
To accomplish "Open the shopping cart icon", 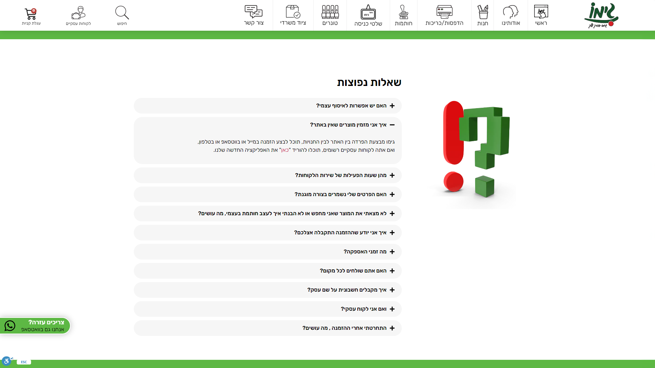I will [x=30, y=14].
